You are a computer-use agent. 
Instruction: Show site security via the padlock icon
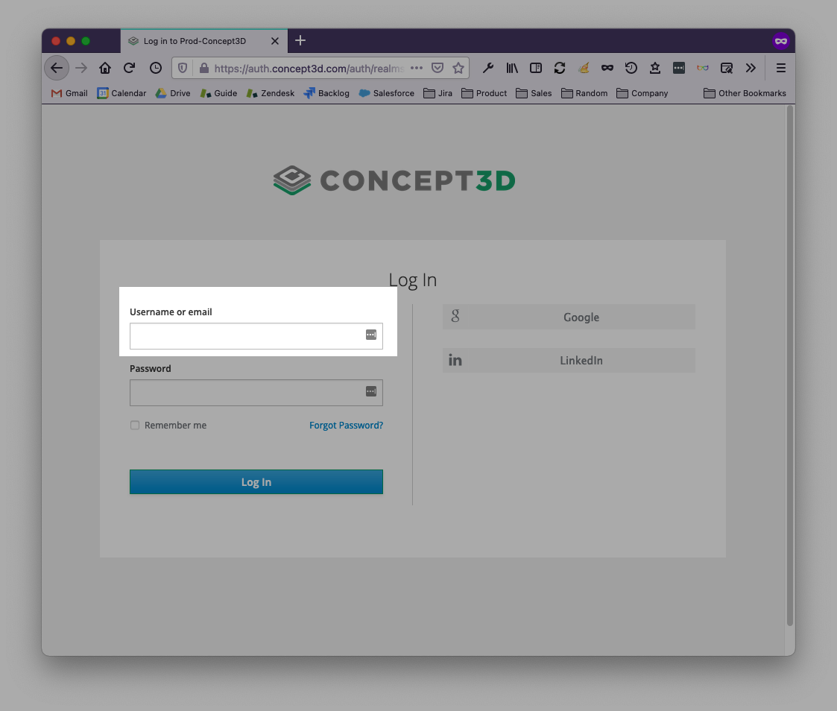pos(204,68)
